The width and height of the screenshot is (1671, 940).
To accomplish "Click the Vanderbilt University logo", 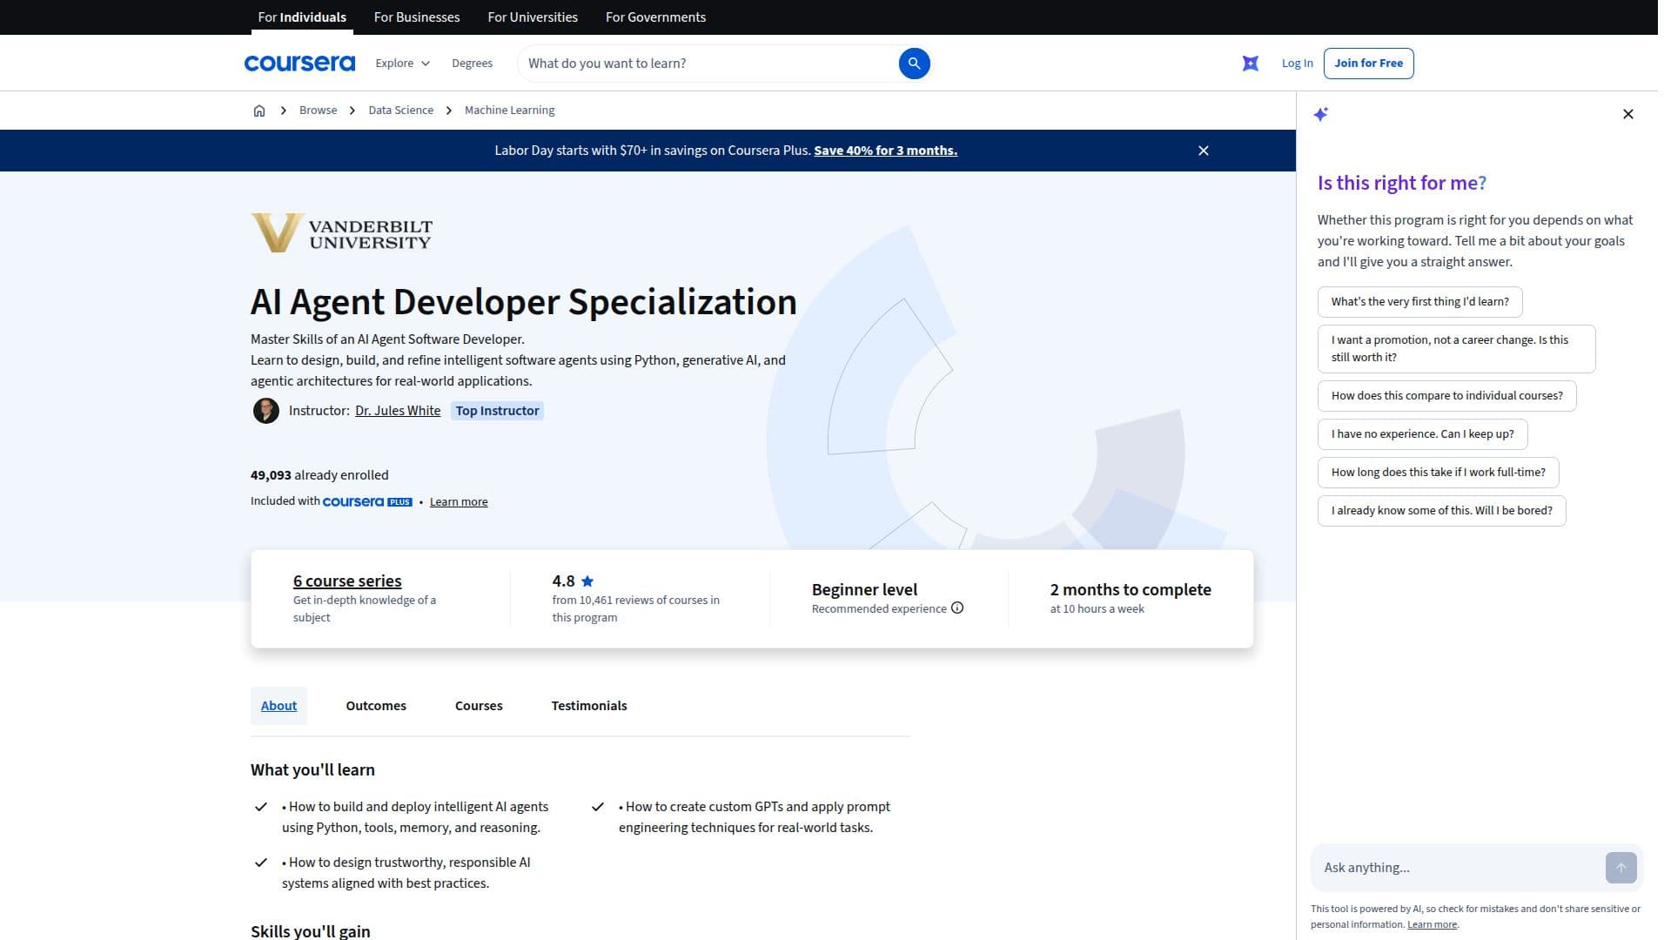I will [x=344, y=235].
